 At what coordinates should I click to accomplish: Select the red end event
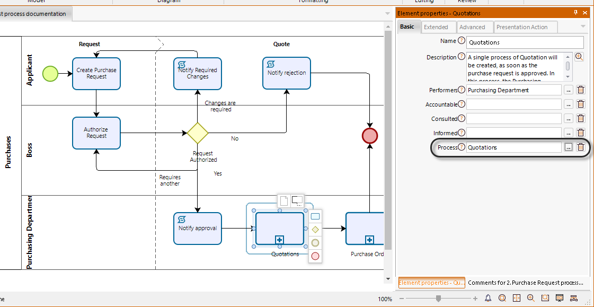pyautogui.click(x=370, y=136)
